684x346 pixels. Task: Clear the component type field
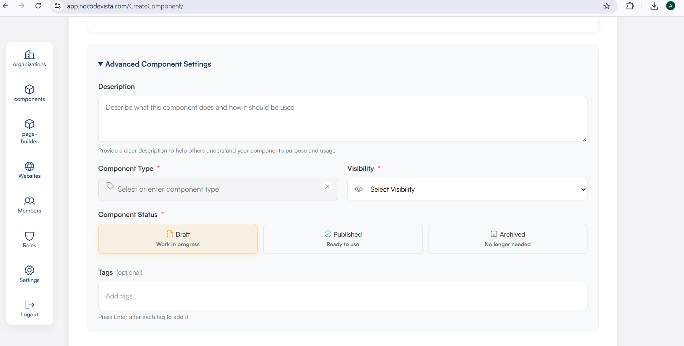327,187
